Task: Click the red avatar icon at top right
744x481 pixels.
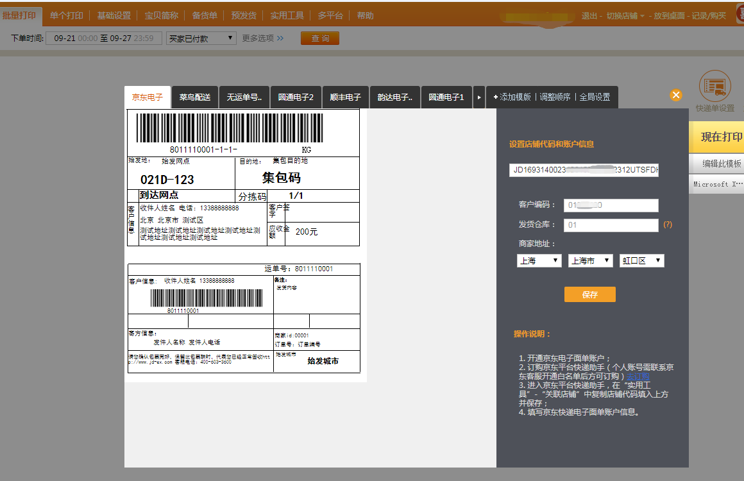Action: tap(739, 14)
